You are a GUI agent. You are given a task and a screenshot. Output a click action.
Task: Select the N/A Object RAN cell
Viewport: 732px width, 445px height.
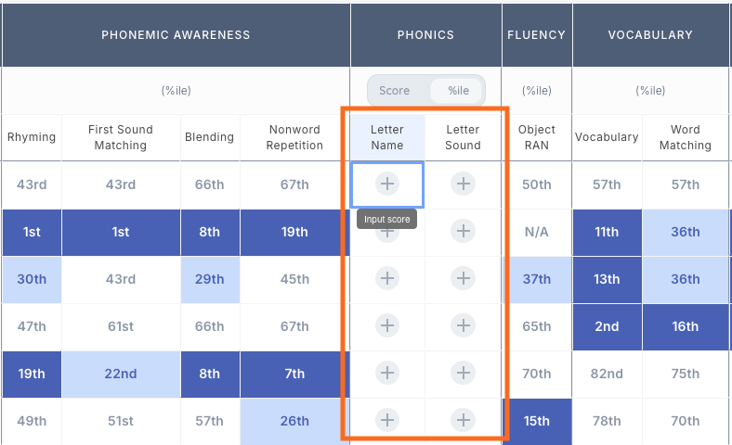[x=537, y=232]
